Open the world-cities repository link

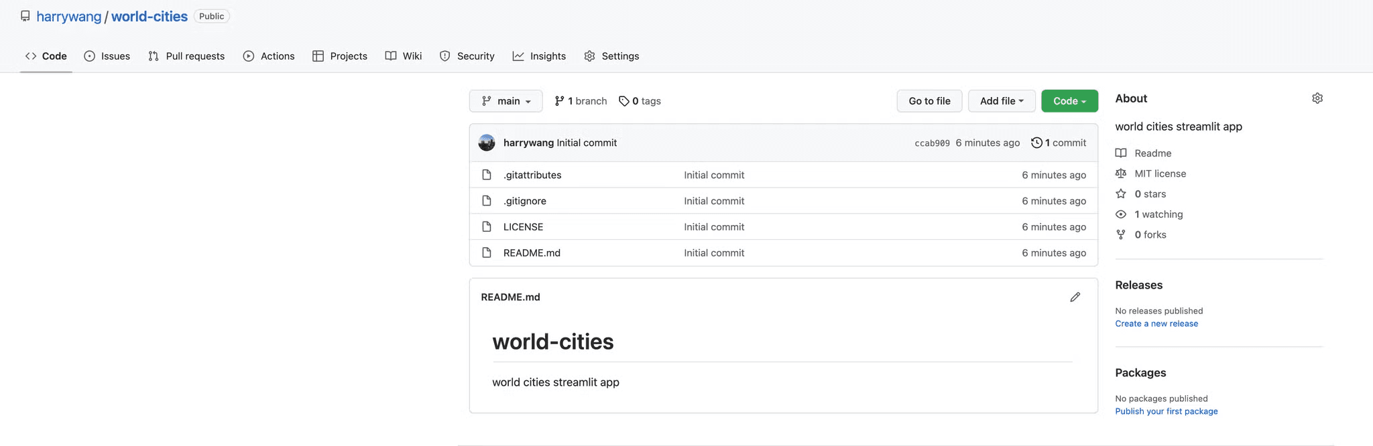150,17
